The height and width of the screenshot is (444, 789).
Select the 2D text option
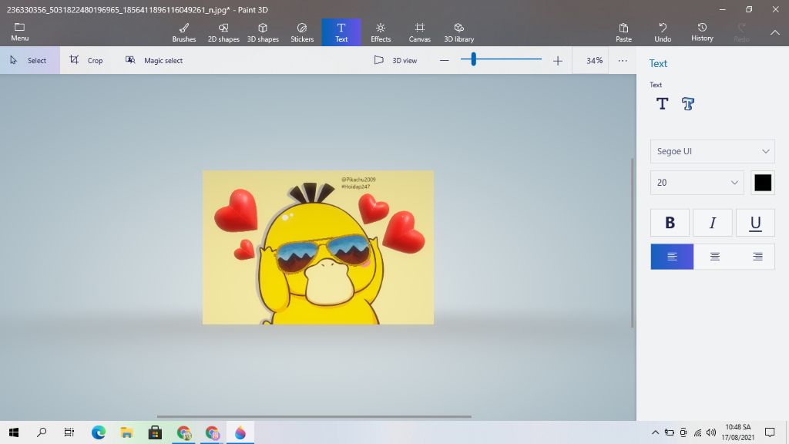click(x=662, y=104)
